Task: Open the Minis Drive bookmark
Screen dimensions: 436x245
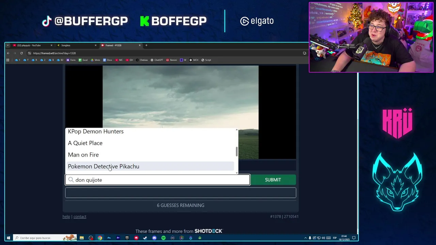Action: (95, 60)
